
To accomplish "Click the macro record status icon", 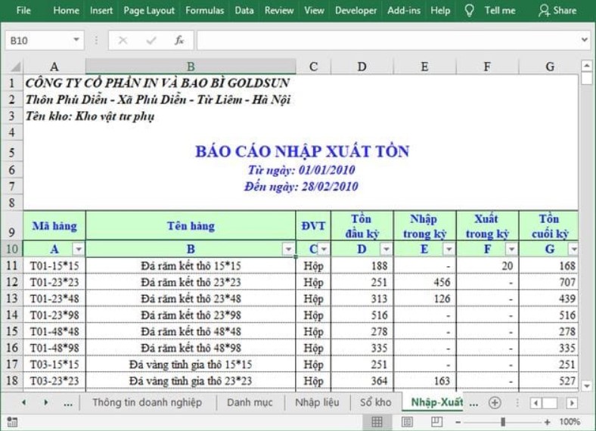I will click(x=12, y=422).
